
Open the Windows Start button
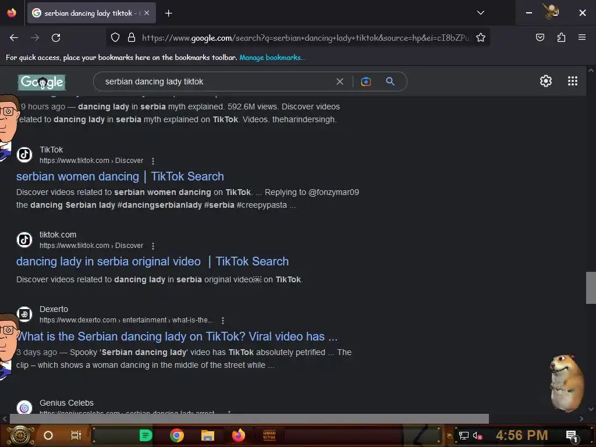tap(20, 435)
